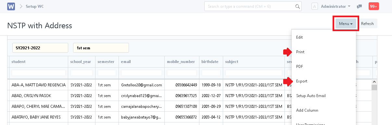Click the semester column header
This screenshot has height=125, width=392.
[x=107, y=61]
